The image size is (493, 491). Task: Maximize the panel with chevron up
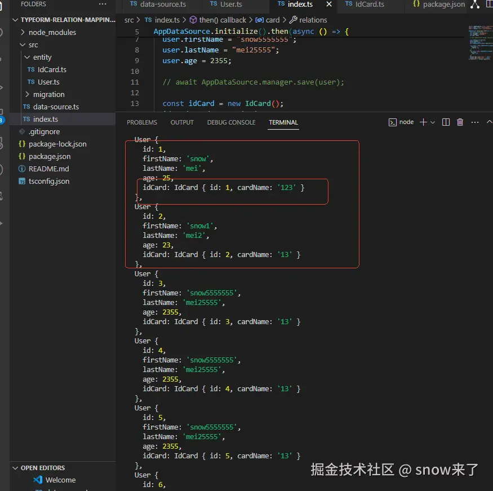pyautogui.click(x=490, y=122)
